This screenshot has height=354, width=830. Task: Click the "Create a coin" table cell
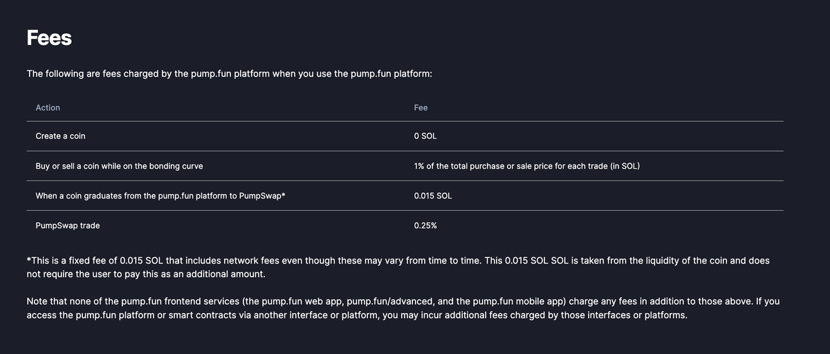60,136
